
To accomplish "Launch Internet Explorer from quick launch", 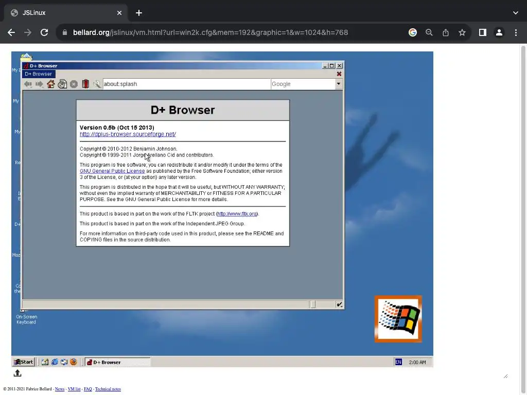I will click(x=55, y=362).
